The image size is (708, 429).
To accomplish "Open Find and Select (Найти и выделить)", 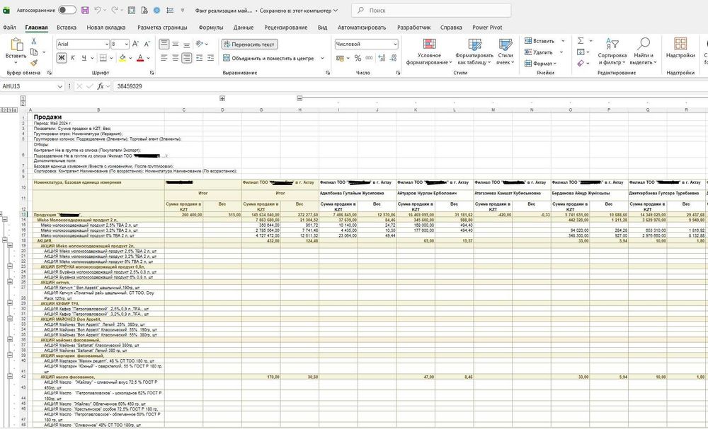I will click(x=644, y=52).
